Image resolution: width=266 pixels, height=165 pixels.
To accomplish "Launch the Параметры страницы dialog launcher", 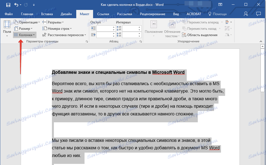I will tap(87, 42).
